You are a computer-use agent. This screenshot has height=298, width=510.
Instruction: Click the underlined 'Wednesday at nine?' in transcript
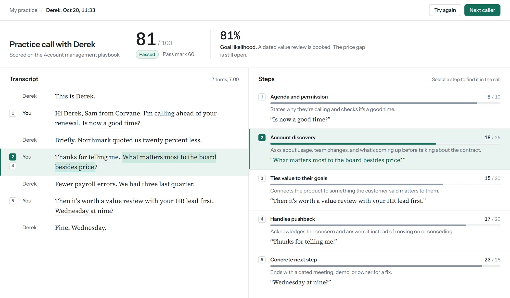point(84,211)
